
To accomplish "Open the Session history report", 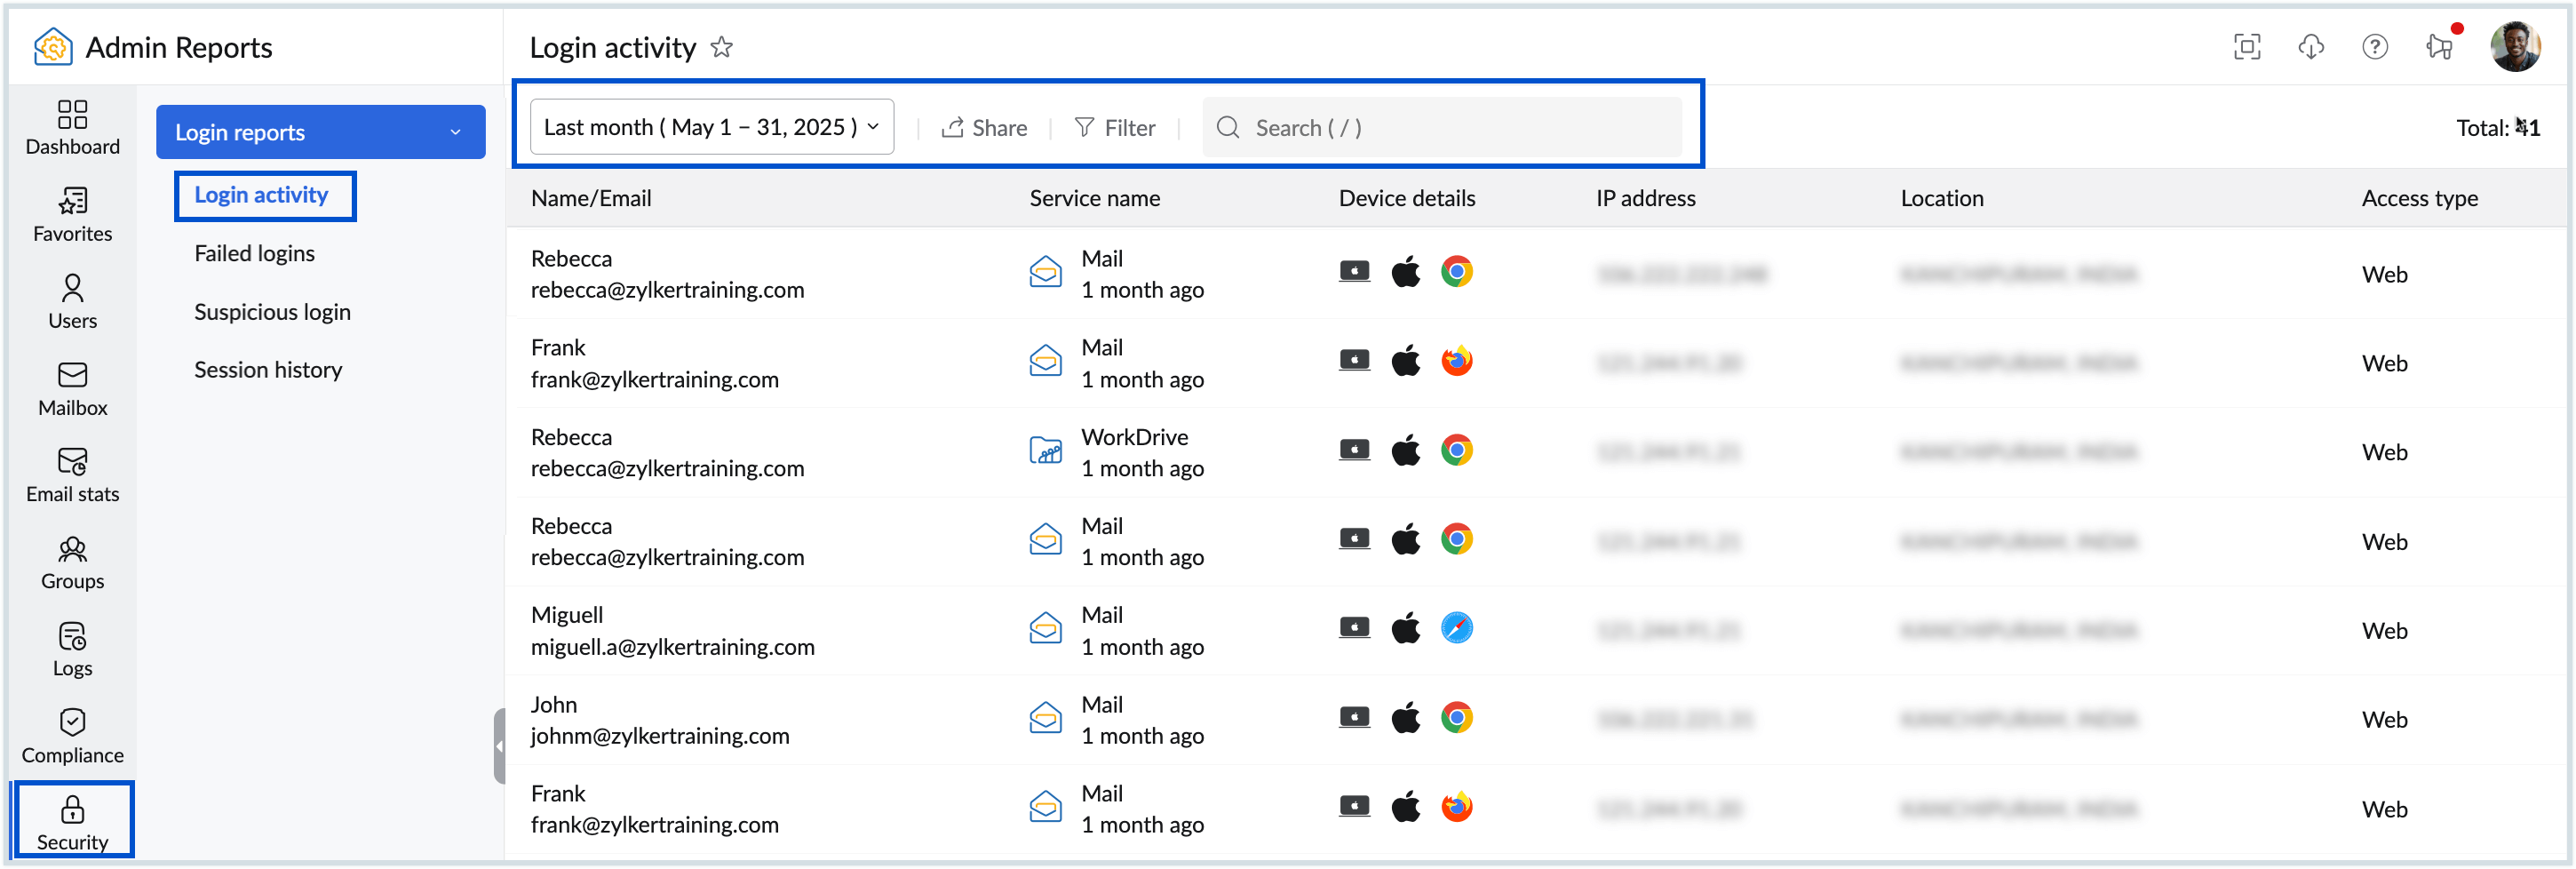I will [x=268, y=369].
